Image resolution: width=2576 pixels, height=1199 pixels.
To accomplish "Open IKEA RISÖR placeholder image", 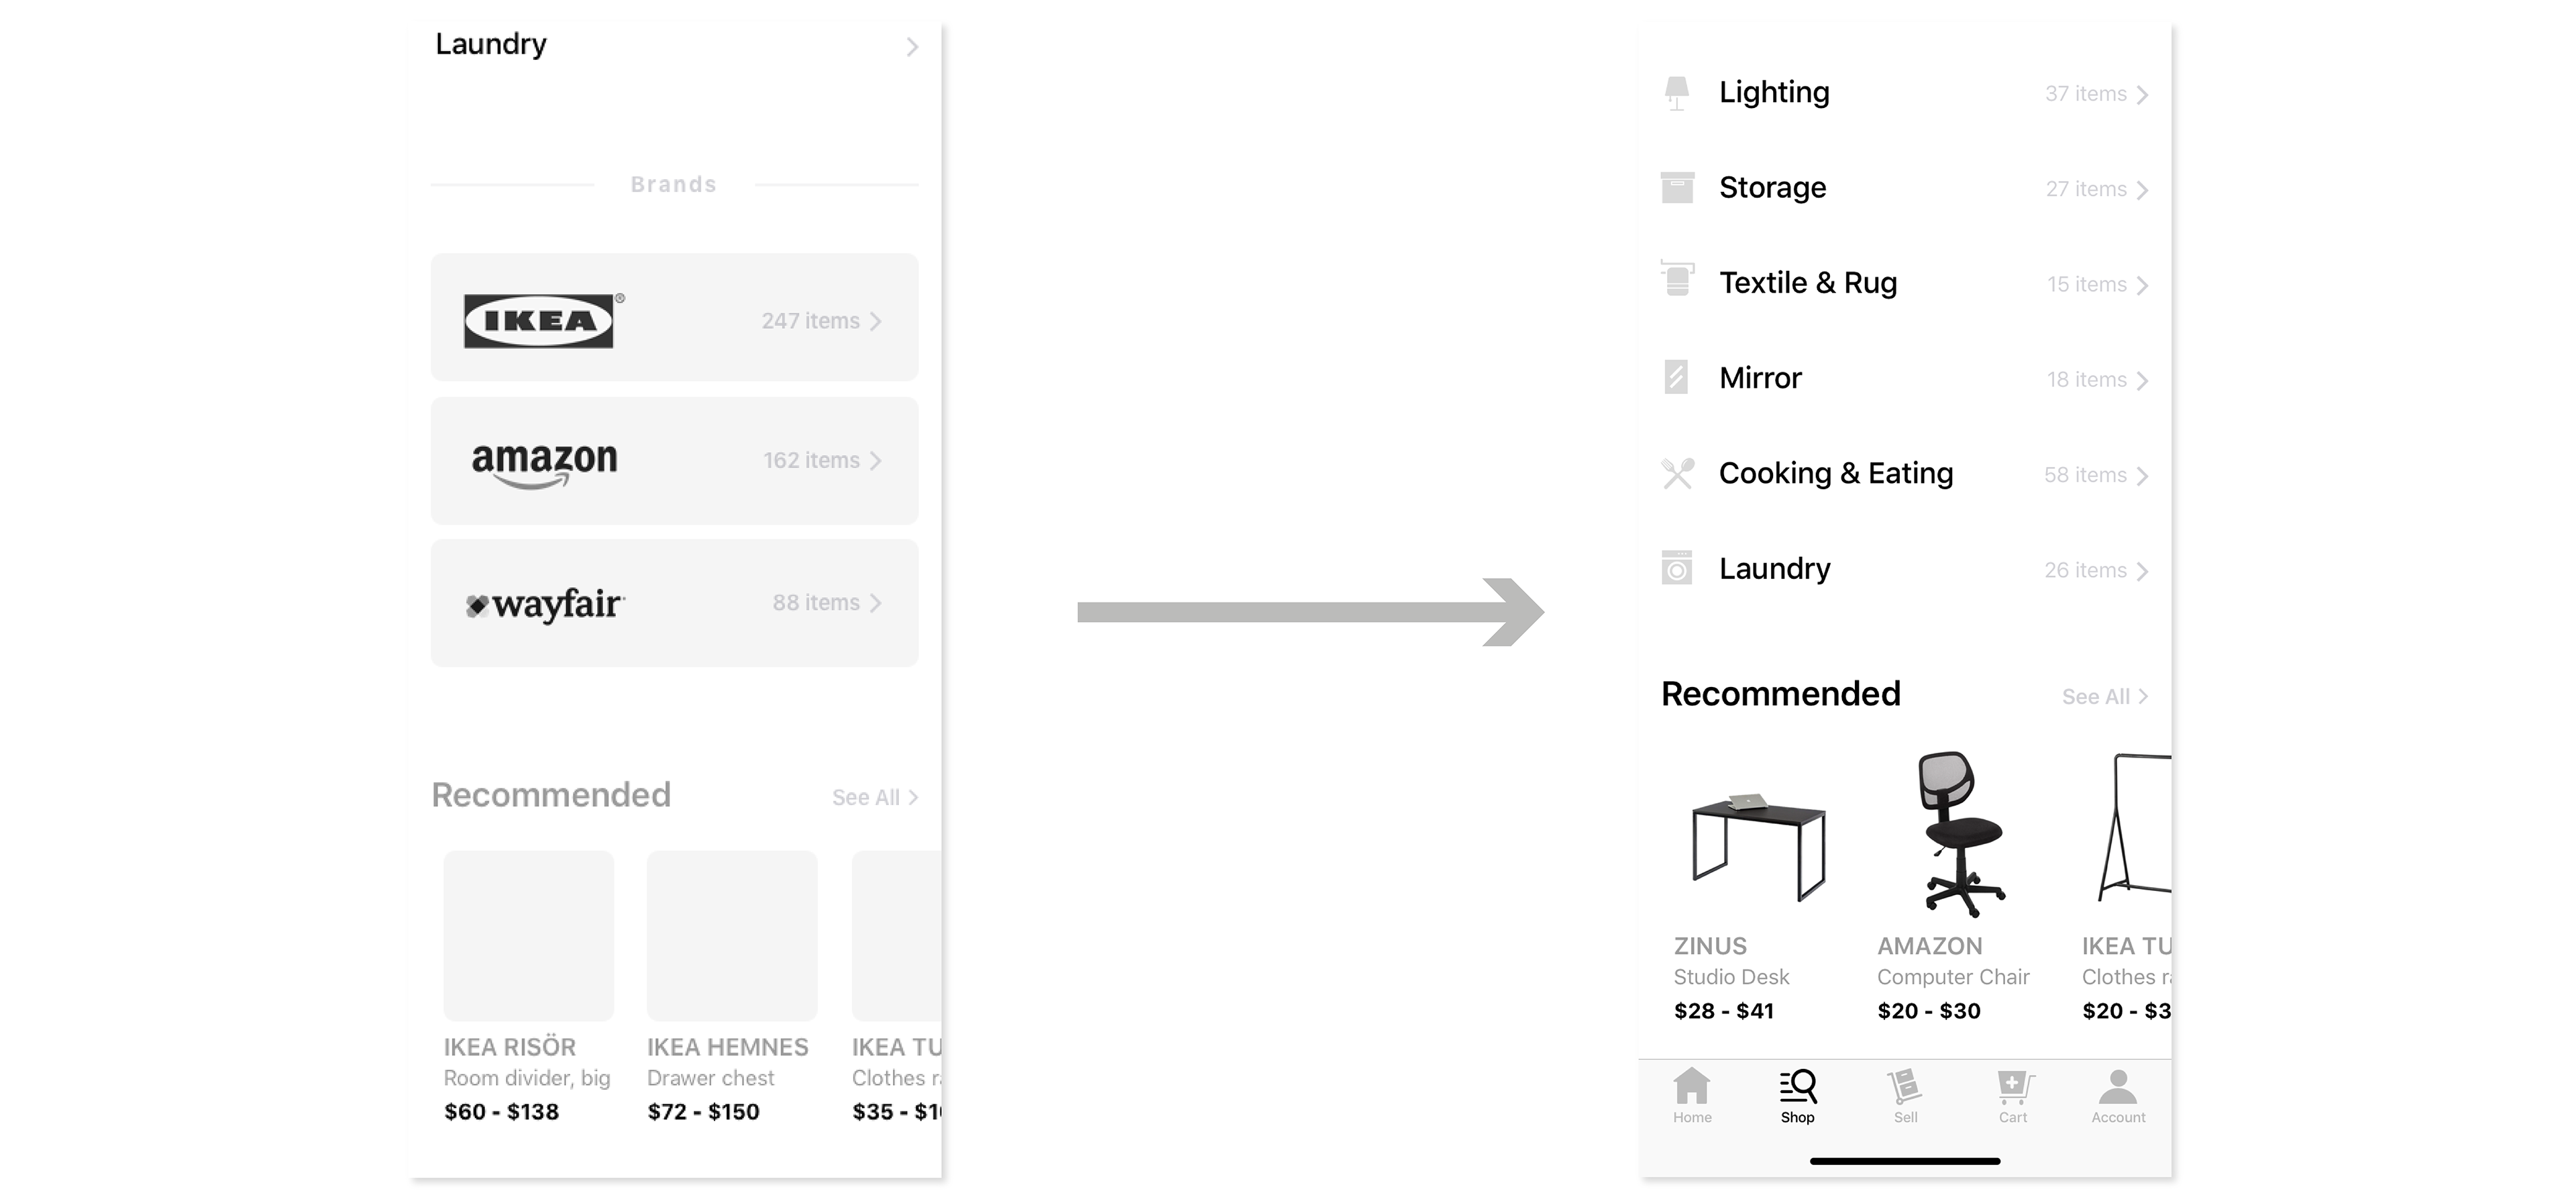I will [x=528, y=935].
